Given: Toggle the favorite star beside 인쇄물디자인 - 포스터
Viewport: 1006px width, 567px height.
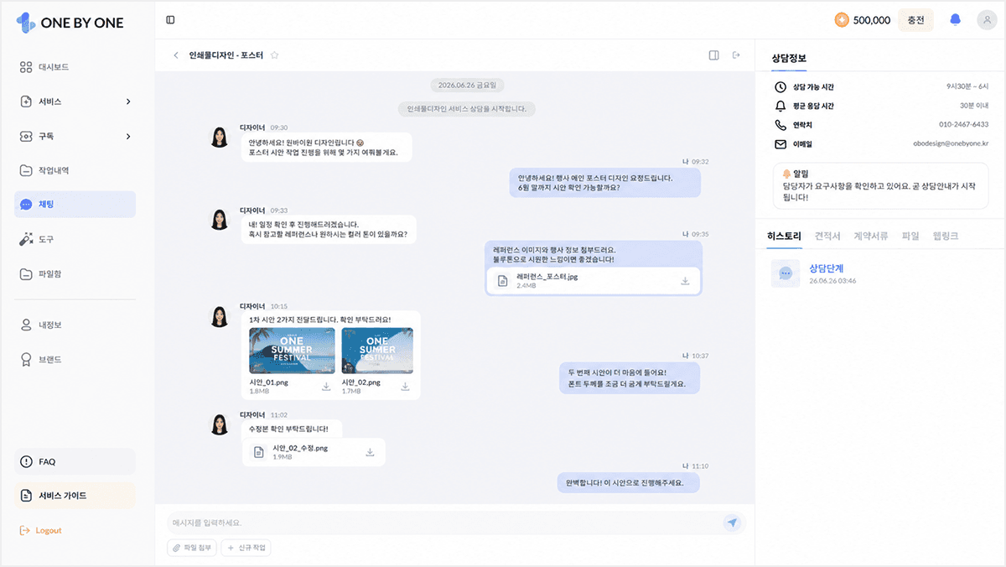Looking at the screenshot, I should [274, 55].
